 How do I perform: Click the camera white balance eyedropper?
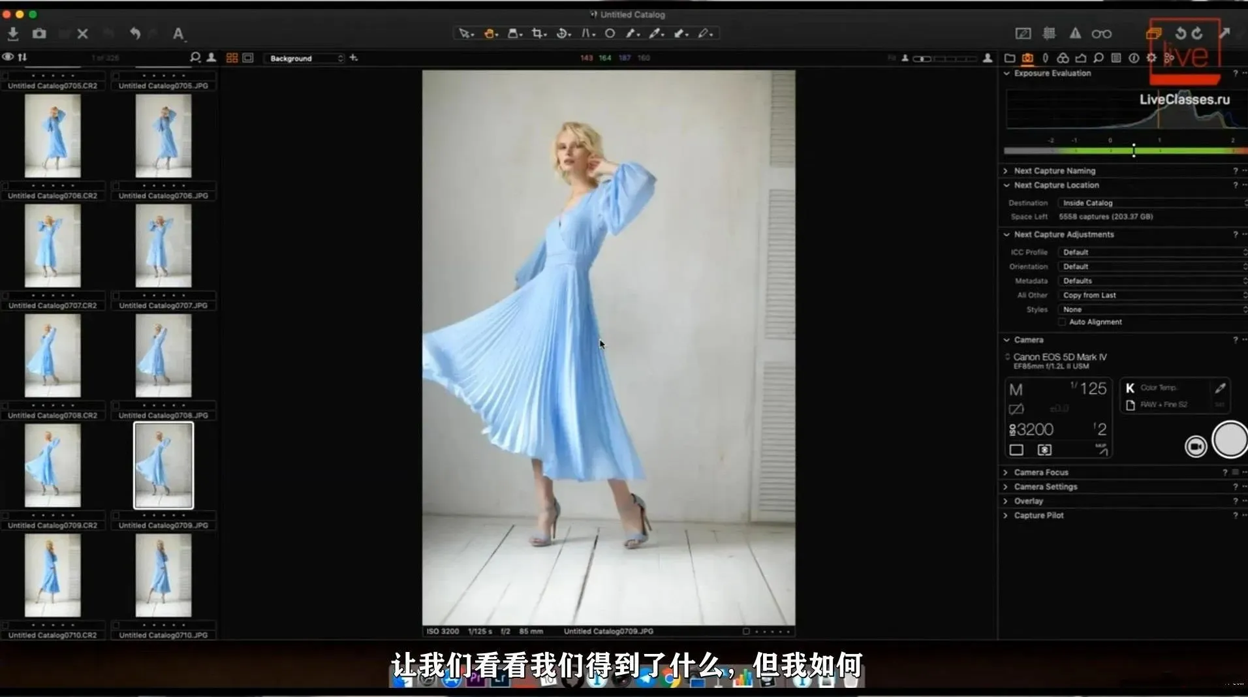(x=1220, y=388)
